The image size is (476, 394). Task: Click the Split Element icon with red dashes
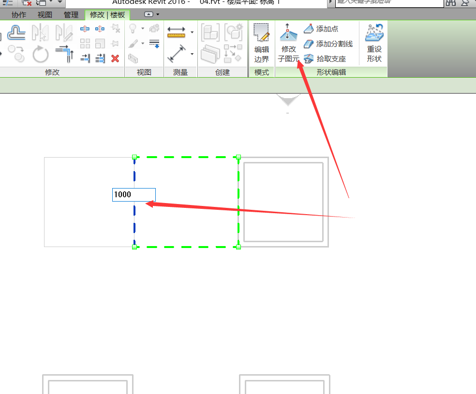click(85, 29)
